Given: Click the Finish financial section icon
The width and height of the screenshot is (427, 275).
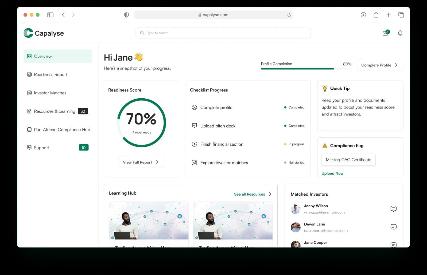Looking at the screenshot, I should point(195,144).
